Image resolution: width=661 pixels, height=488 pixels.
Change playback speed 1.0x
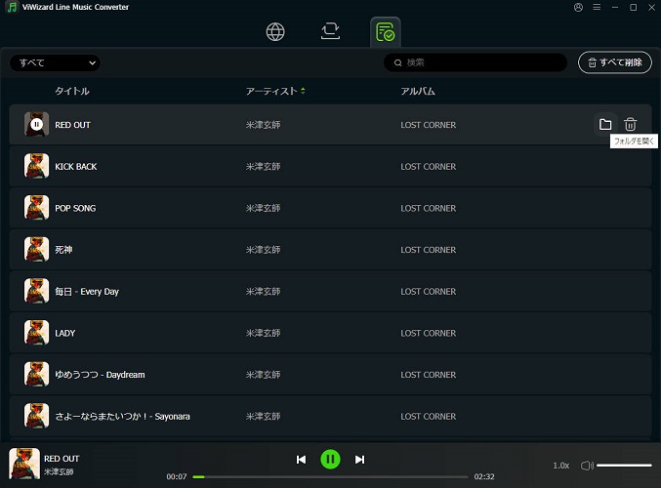coord(561,466)
